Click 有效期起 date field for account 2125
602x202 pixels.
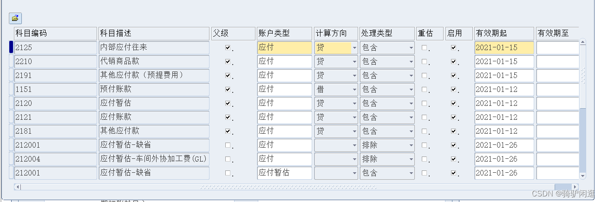[504, 47]
